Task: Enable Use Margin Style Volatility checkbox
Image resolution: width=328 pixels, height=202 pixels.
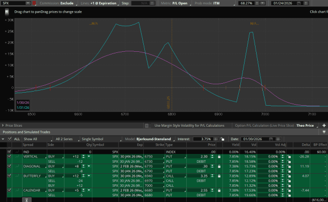Action: (x=146, y=126)
